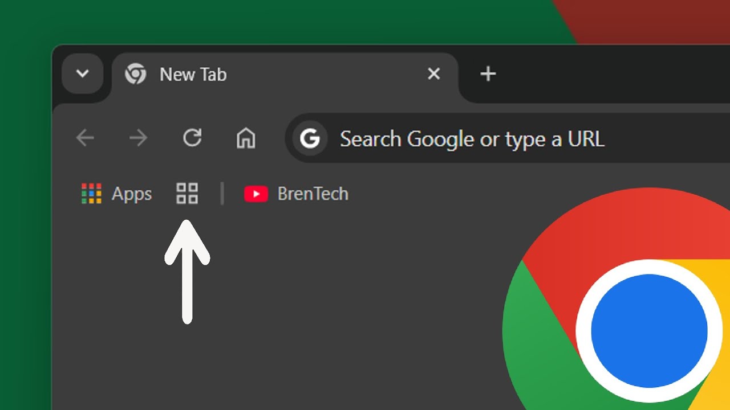Focus the Search Google or type a URL field
730x410 pixels.
pos(472,139)
